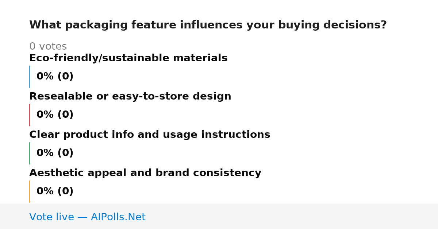Screen dimensions: 438x229
Task: Click the 0 votes counter
Action: [48, 47]
